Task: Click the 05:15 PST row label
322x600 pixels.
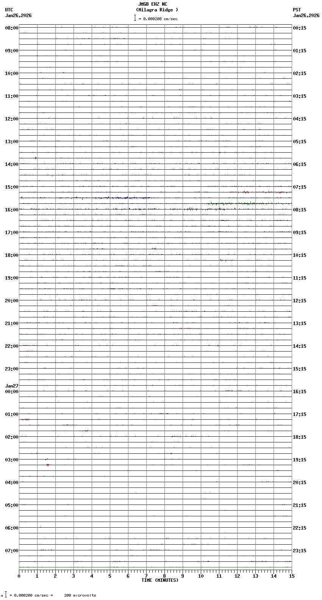Action: (x=300, y=142)
